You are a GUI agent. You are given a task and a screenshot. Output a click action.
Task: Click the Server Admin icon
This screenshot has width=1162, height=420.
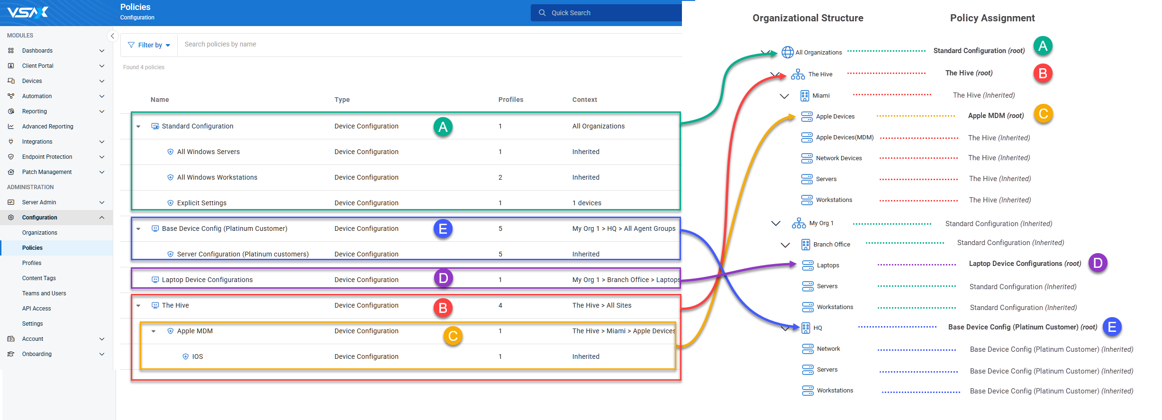[11, 202]
